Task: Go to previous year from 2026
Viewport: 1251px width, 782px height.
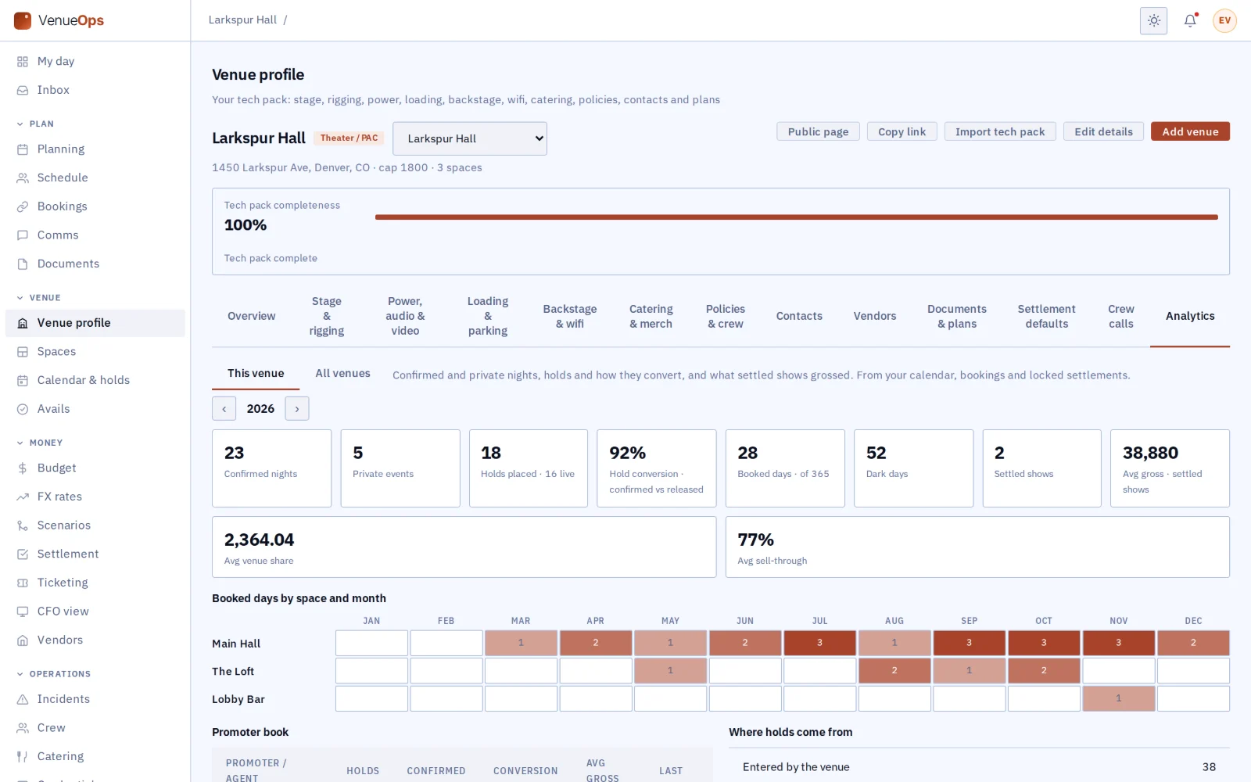Action: click(x=224, y=408)
